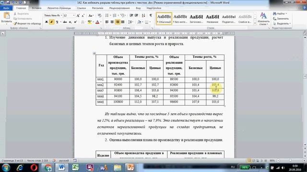The width and height of the screenshot is (307, 172).
Task: Expand the Найти find dropdown
Action: 286,14
